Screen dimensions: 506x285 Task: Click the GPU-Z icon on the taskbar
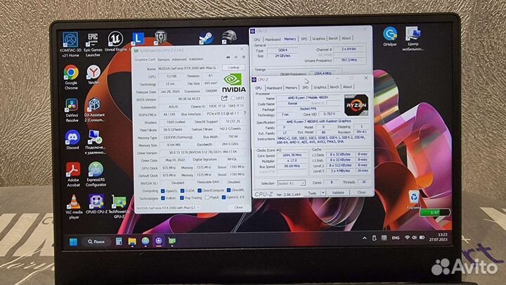(x=172, y=241)
